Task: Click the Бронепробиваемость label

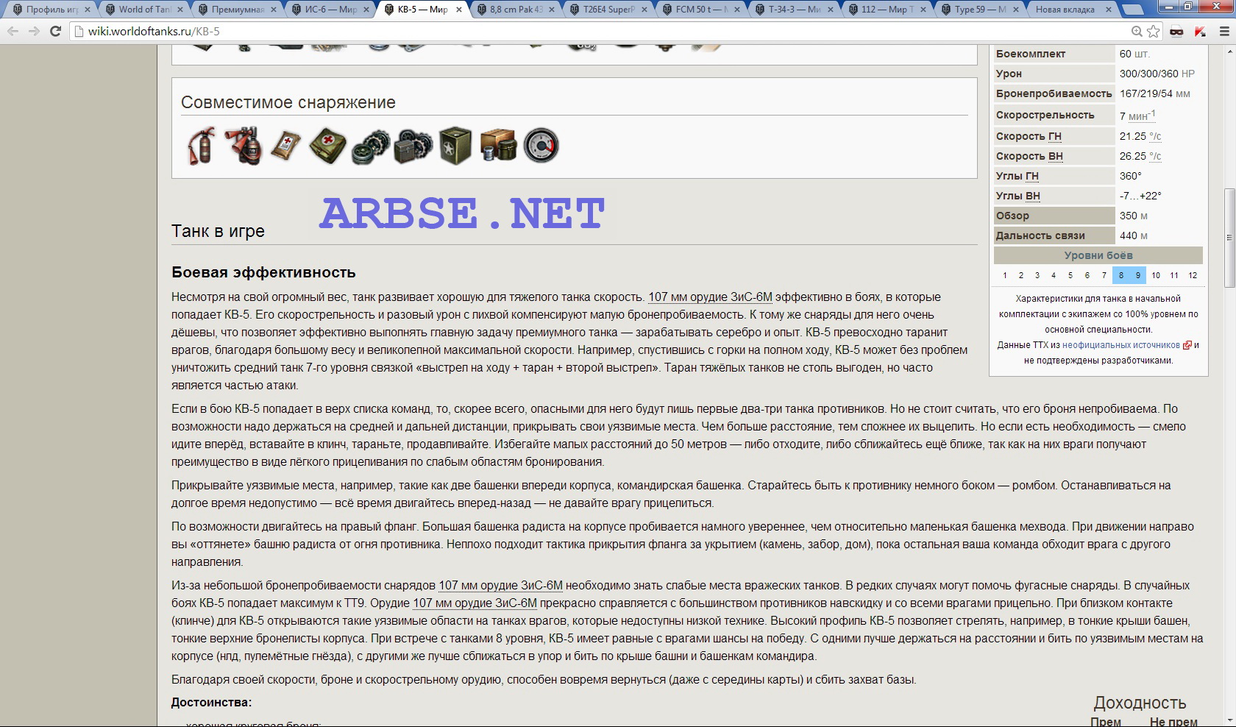Action: tap(1054, 93)
